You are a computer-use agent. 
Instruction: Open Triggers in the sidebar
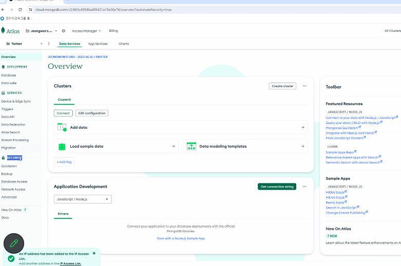(7, 109)
